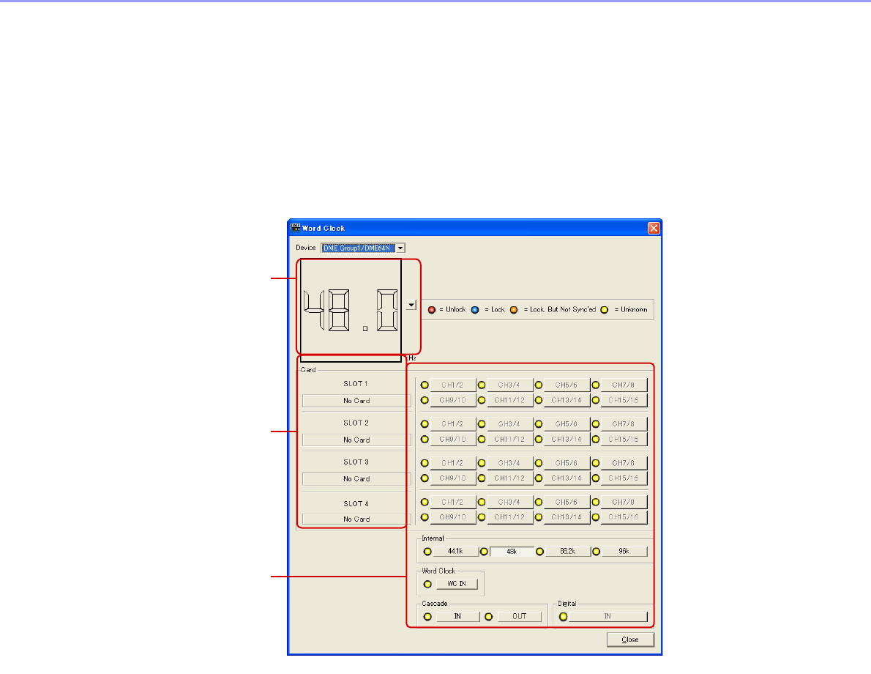The width and height of the screenshot is (871, 674).
Task: Click the Close button
Action: [x=630, y=640]
